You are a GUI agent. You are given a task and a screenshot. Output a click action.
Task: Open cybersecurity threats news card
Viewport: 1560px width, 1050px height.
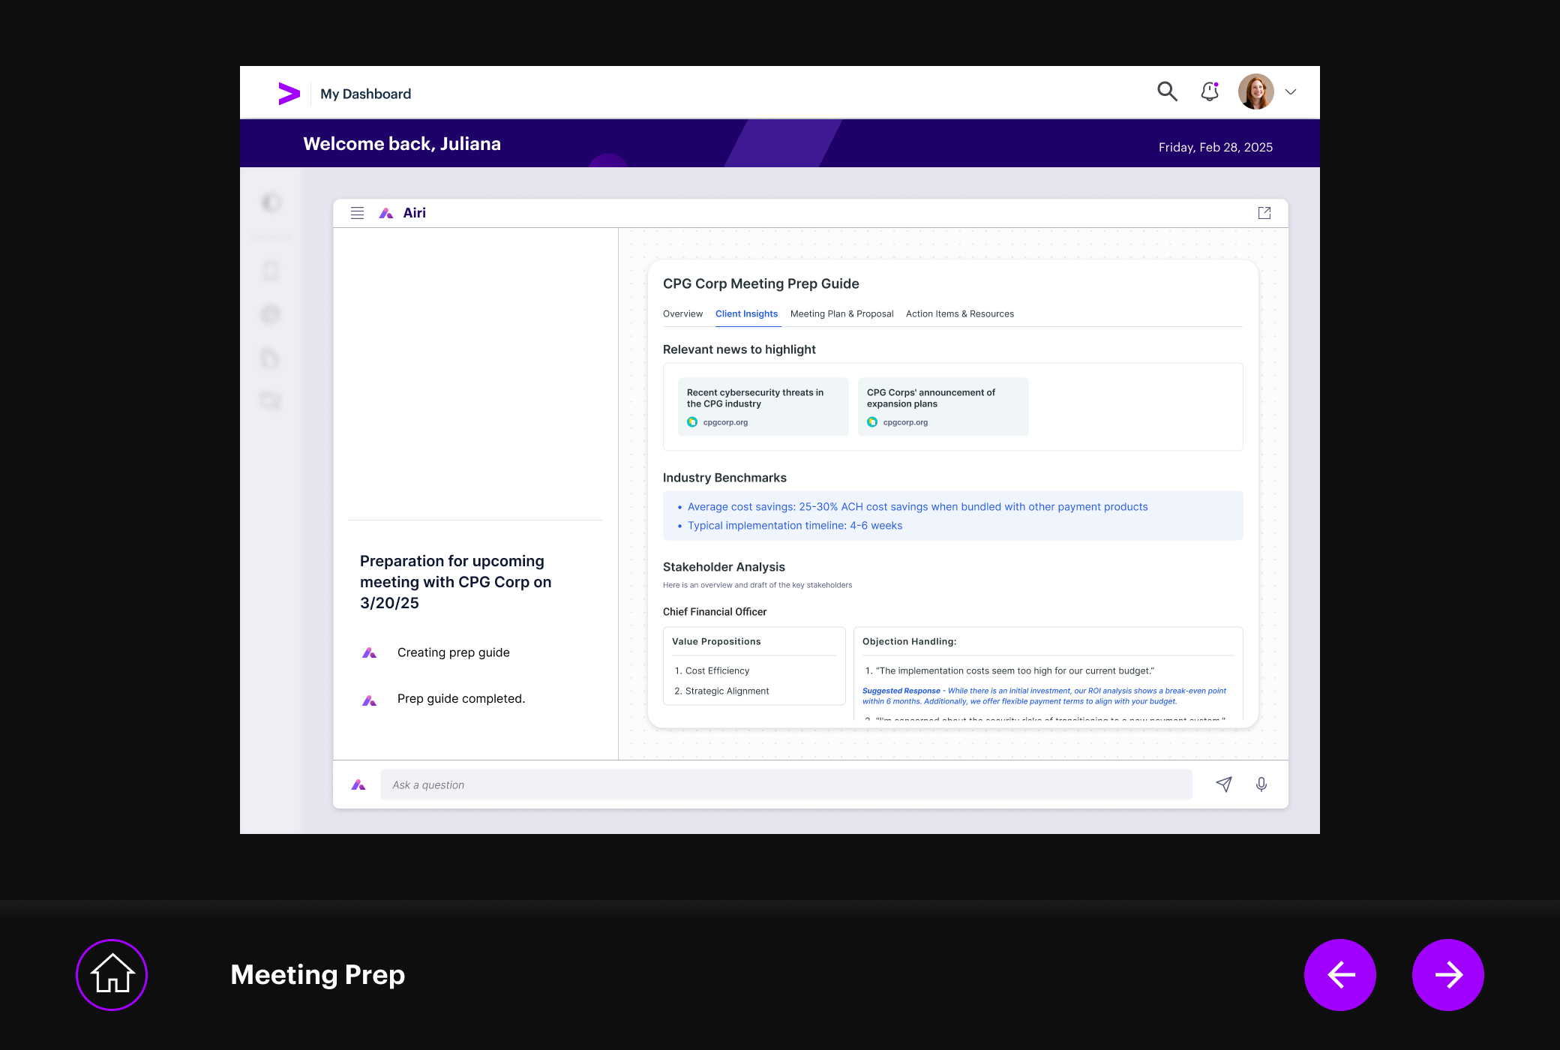pyautogui.click(x=763, y=406)
